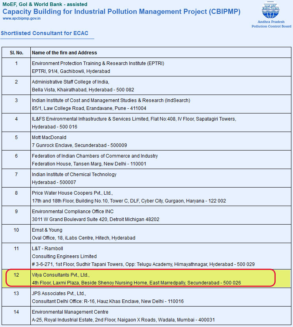Select 'Federation of Indian Chambers of Commerce and Industry'
The height and width of the screenshot is (327, 293).
tap(95, 156)
